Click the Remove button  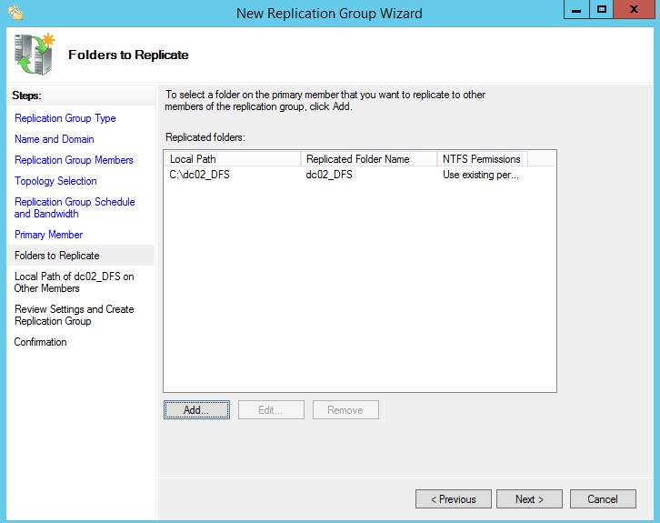(345, 409)
